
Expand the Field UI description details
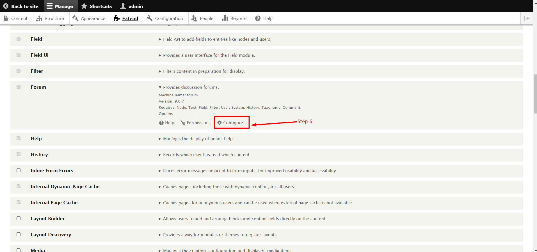click(207, 55)
